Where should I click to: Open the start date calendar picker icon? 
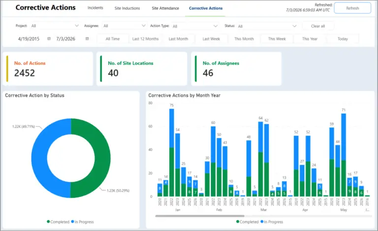49,38
